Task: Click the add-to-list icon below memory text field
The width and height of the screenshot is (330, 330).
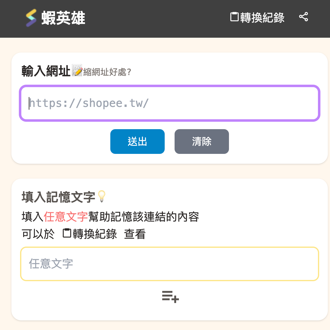Action: click(x=170, y=297)
